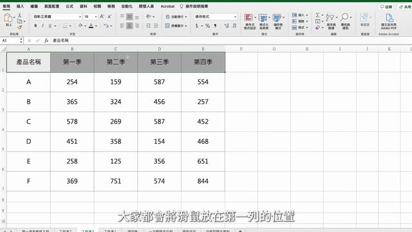Open the font size combo box
Screen dimensions: 412x232
[x=90, y=17]
